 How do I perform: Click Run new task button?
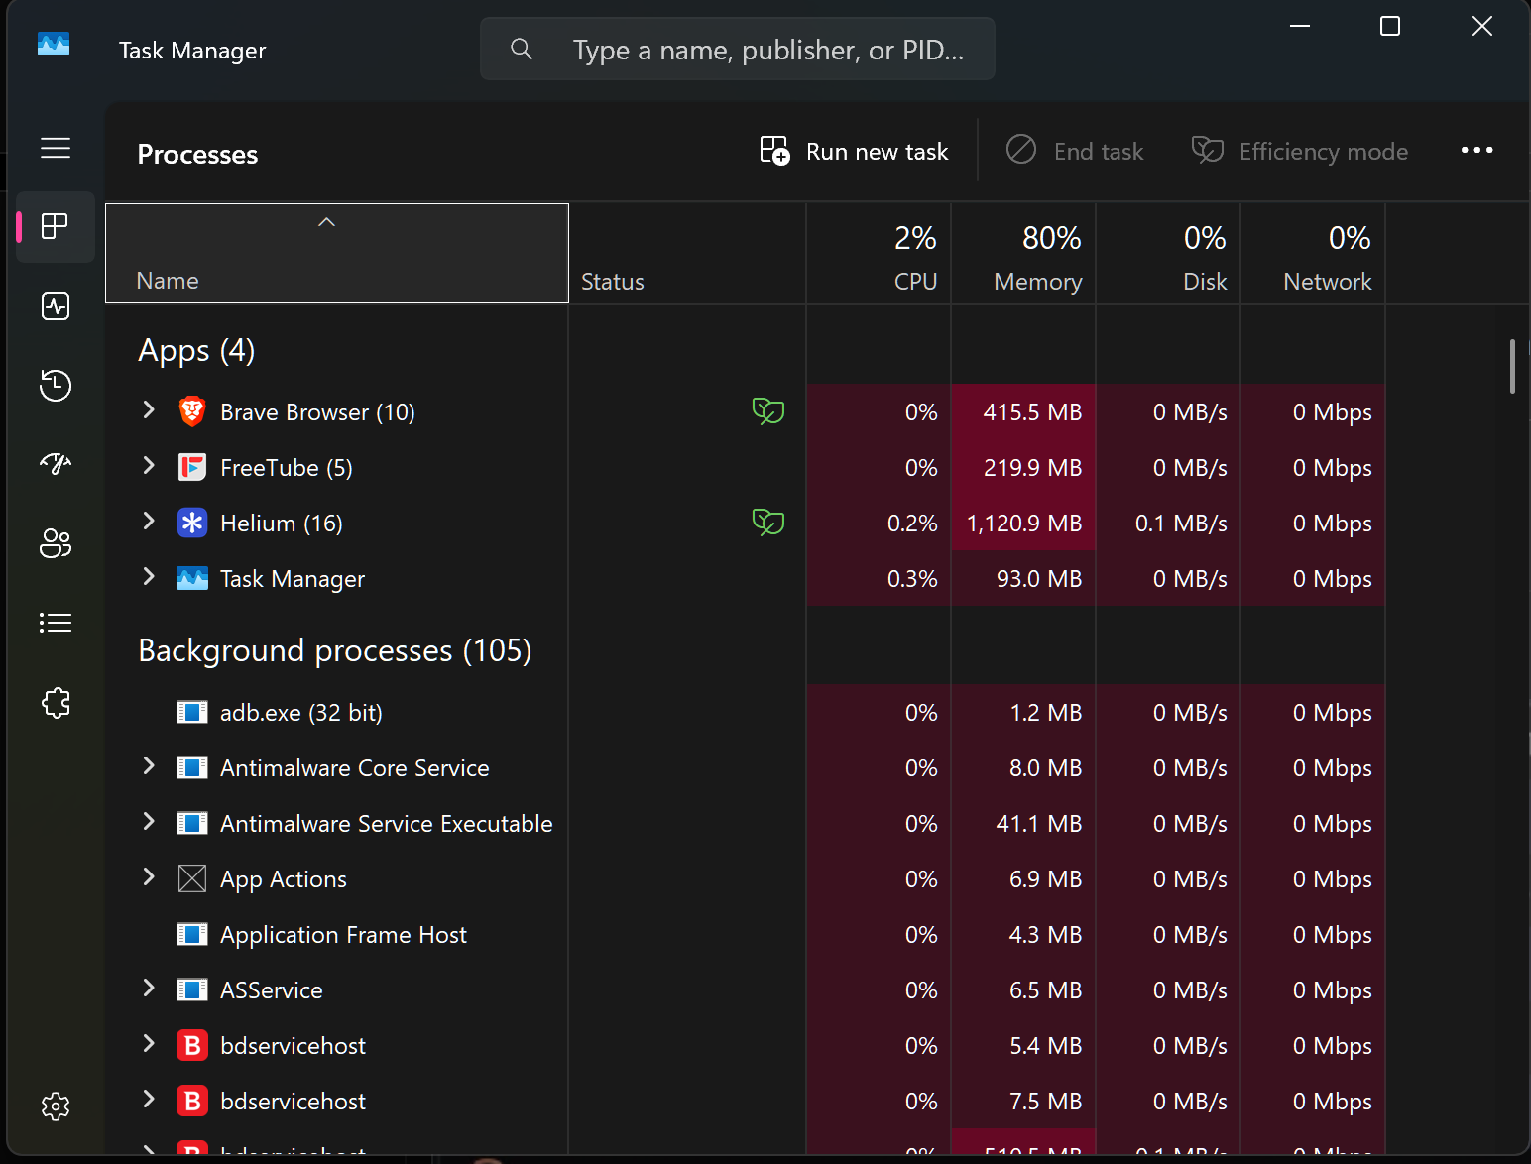(854, 151)
